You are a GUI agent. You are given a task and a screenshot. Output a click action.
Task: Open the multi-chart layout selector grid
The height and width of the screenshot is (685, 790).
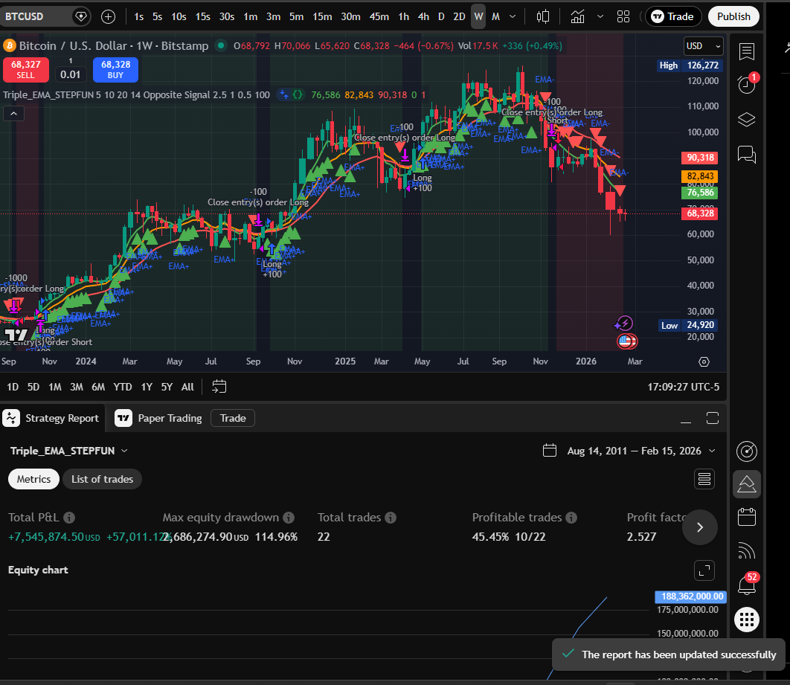coord(623,16)
